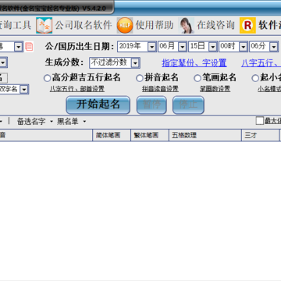281x281 pixels.
Task: Open the blue 八字五行 link at the right edge
Action: point(261,63)
